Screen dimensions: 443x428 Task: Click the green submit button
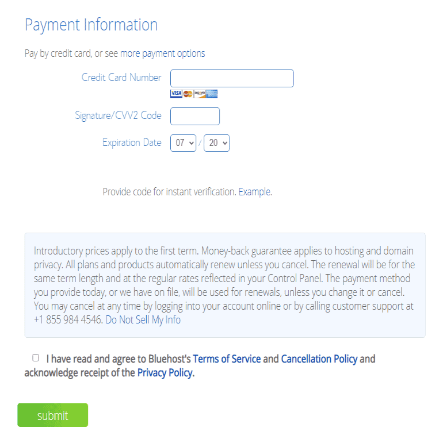pos(52,415)
